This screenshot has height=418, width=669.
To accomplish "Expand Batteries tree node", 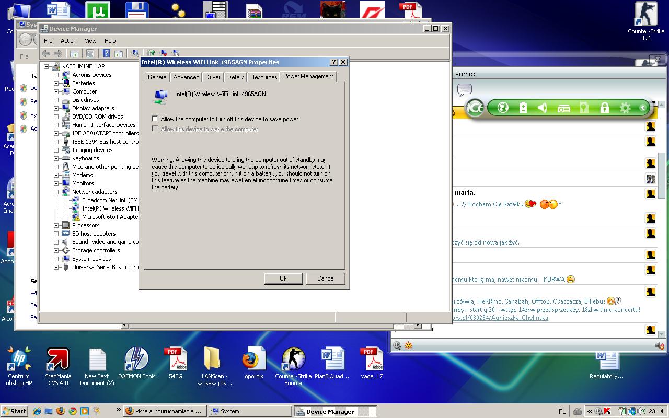I will 56,83.
